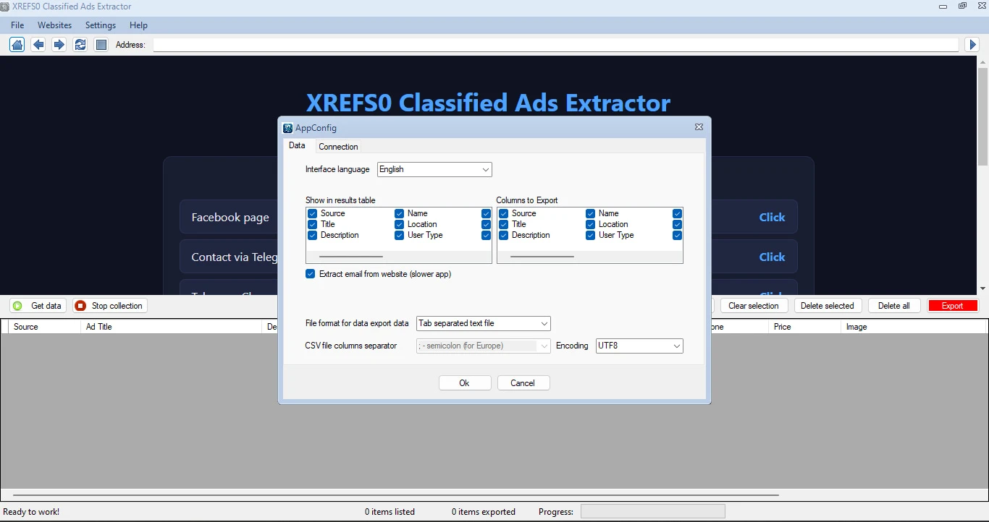
Task: Toggle Location in Show in results table
Action: (400, 224)
